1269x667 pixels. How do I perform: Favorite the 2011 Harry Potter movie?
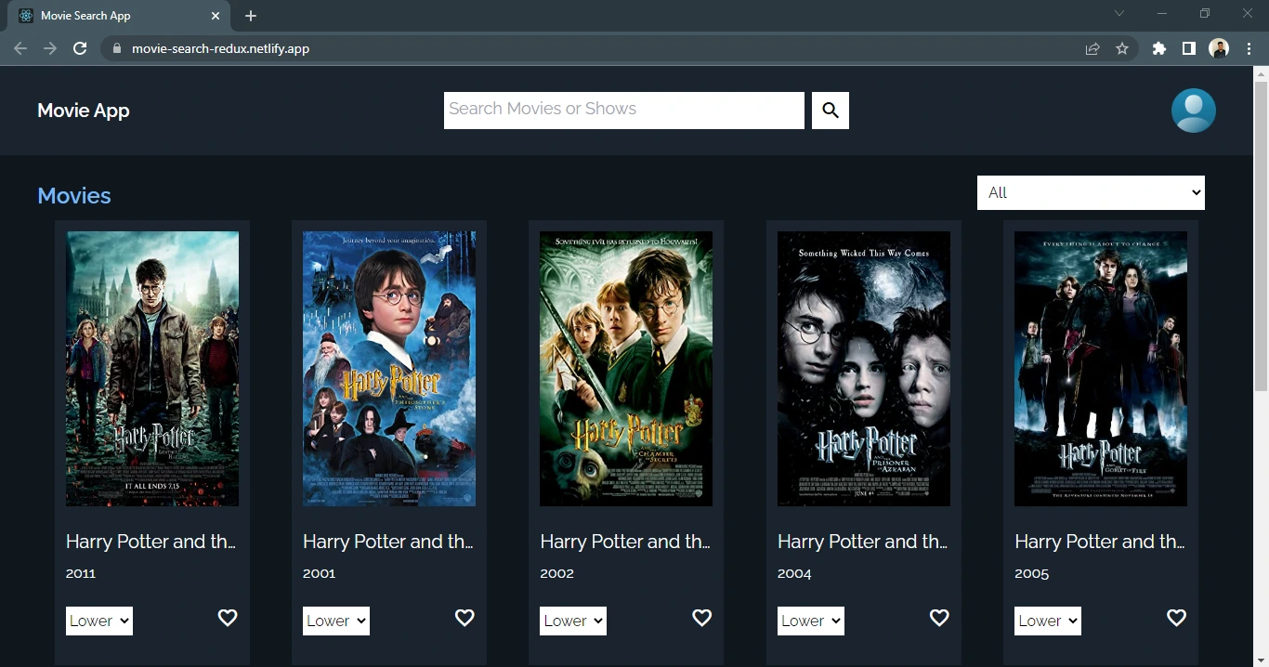[228, 618]
